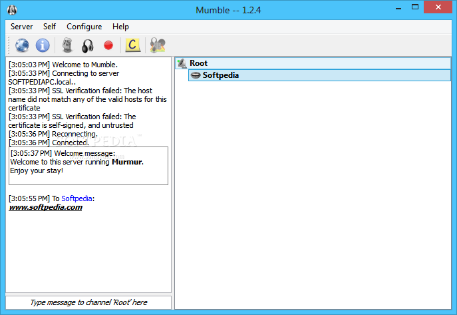The image size is (457, 315).
Task: Open the server Connect globe icon
Action: click(22, 45)
